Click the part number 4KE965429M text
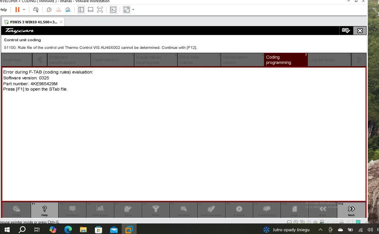This screenshot has height=234, width=379. 44,84
